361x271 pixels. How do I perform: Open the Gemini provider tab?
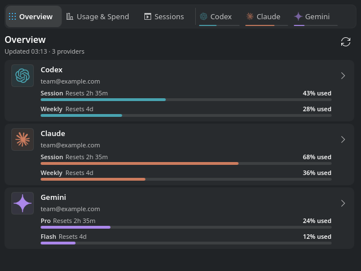pyautogui.click(x=316, y=16)
